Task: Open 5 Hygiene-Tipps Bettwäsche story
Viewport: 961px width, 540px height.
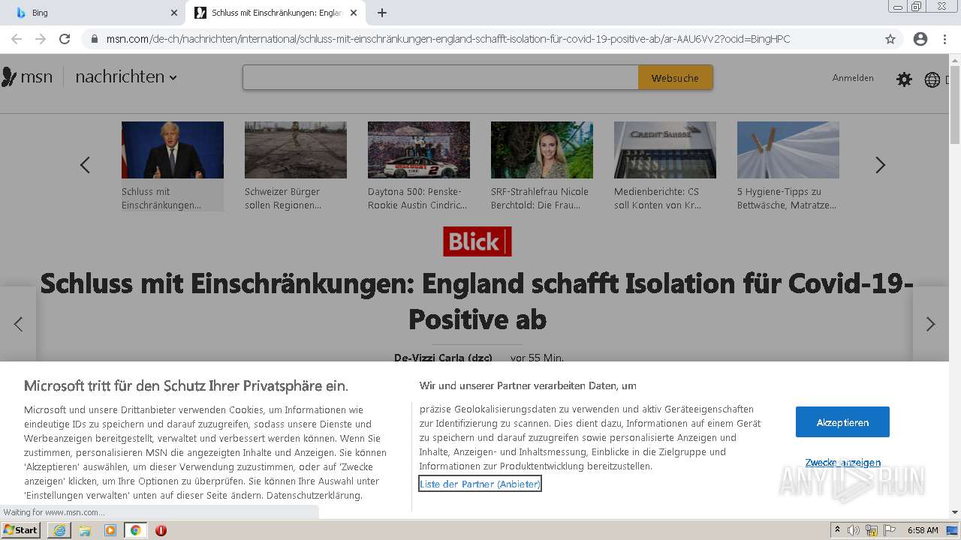Action: (x=788, y=166)
